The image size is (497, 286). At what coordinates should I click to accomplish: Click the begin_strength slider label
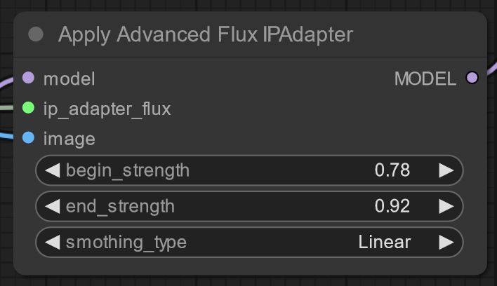[128, 170]
